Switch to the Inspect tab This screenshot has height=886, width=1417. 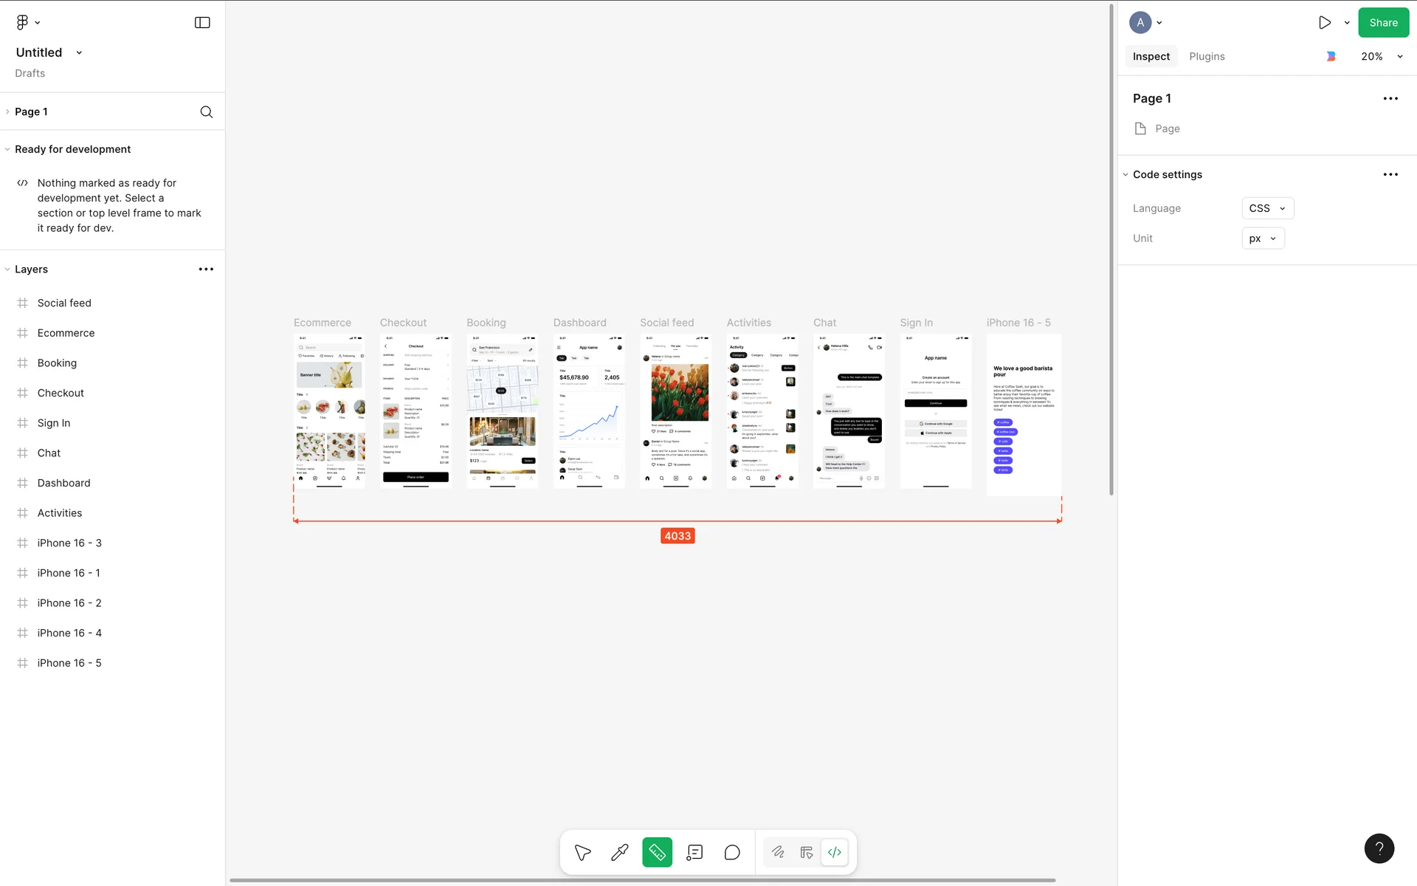pos(1151,56)
